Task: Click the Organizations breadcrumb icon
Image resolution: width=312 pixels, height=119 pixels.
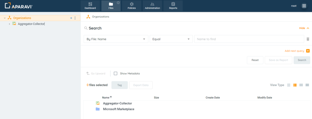Action: tap(88, 17)
